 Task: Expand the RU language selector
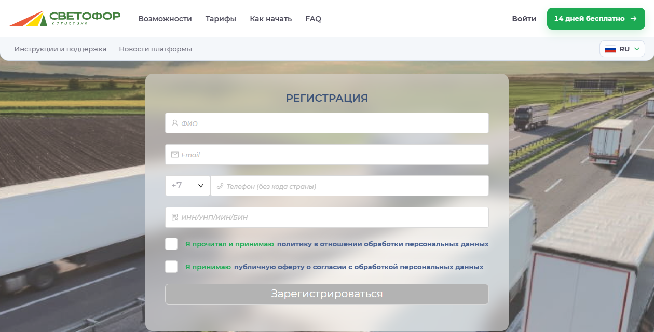[x=622, y=49]
